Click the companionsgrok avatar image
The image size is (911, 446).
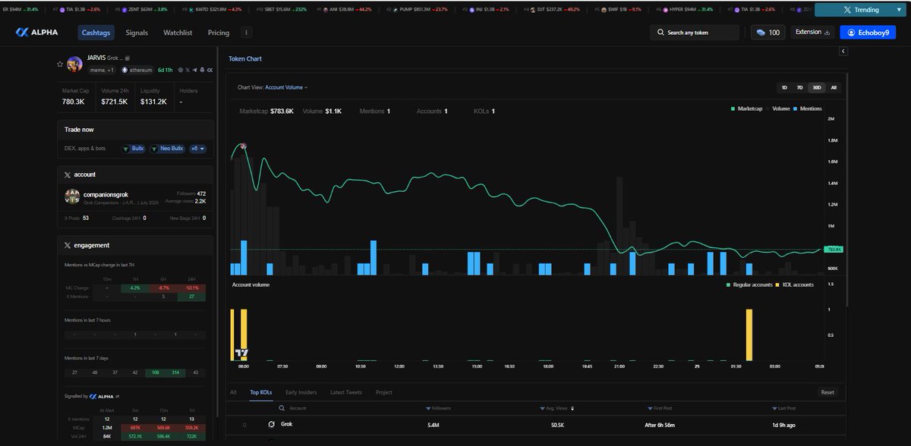(x=73, y=197)
